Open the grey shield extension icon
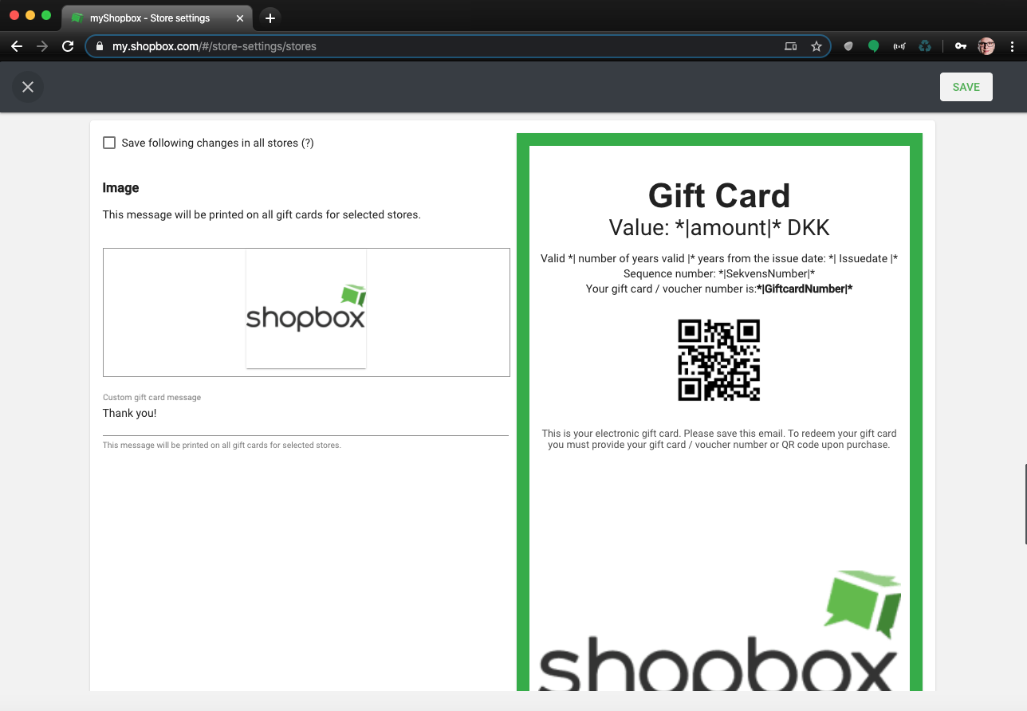 [848, 46]
